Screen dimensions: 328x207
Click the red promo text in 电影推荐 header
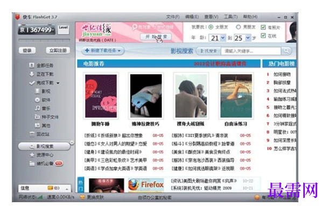(220, 64)
